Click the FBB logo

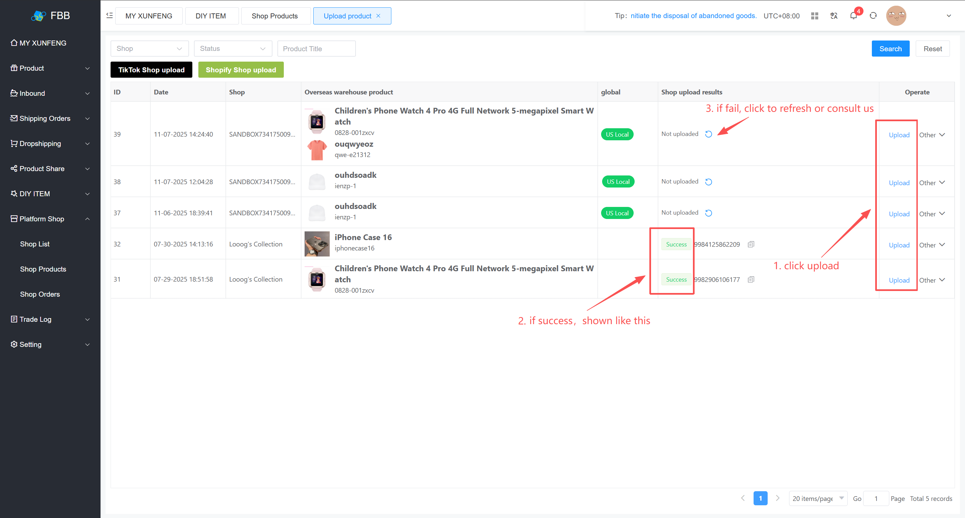[x=50, y=15]
